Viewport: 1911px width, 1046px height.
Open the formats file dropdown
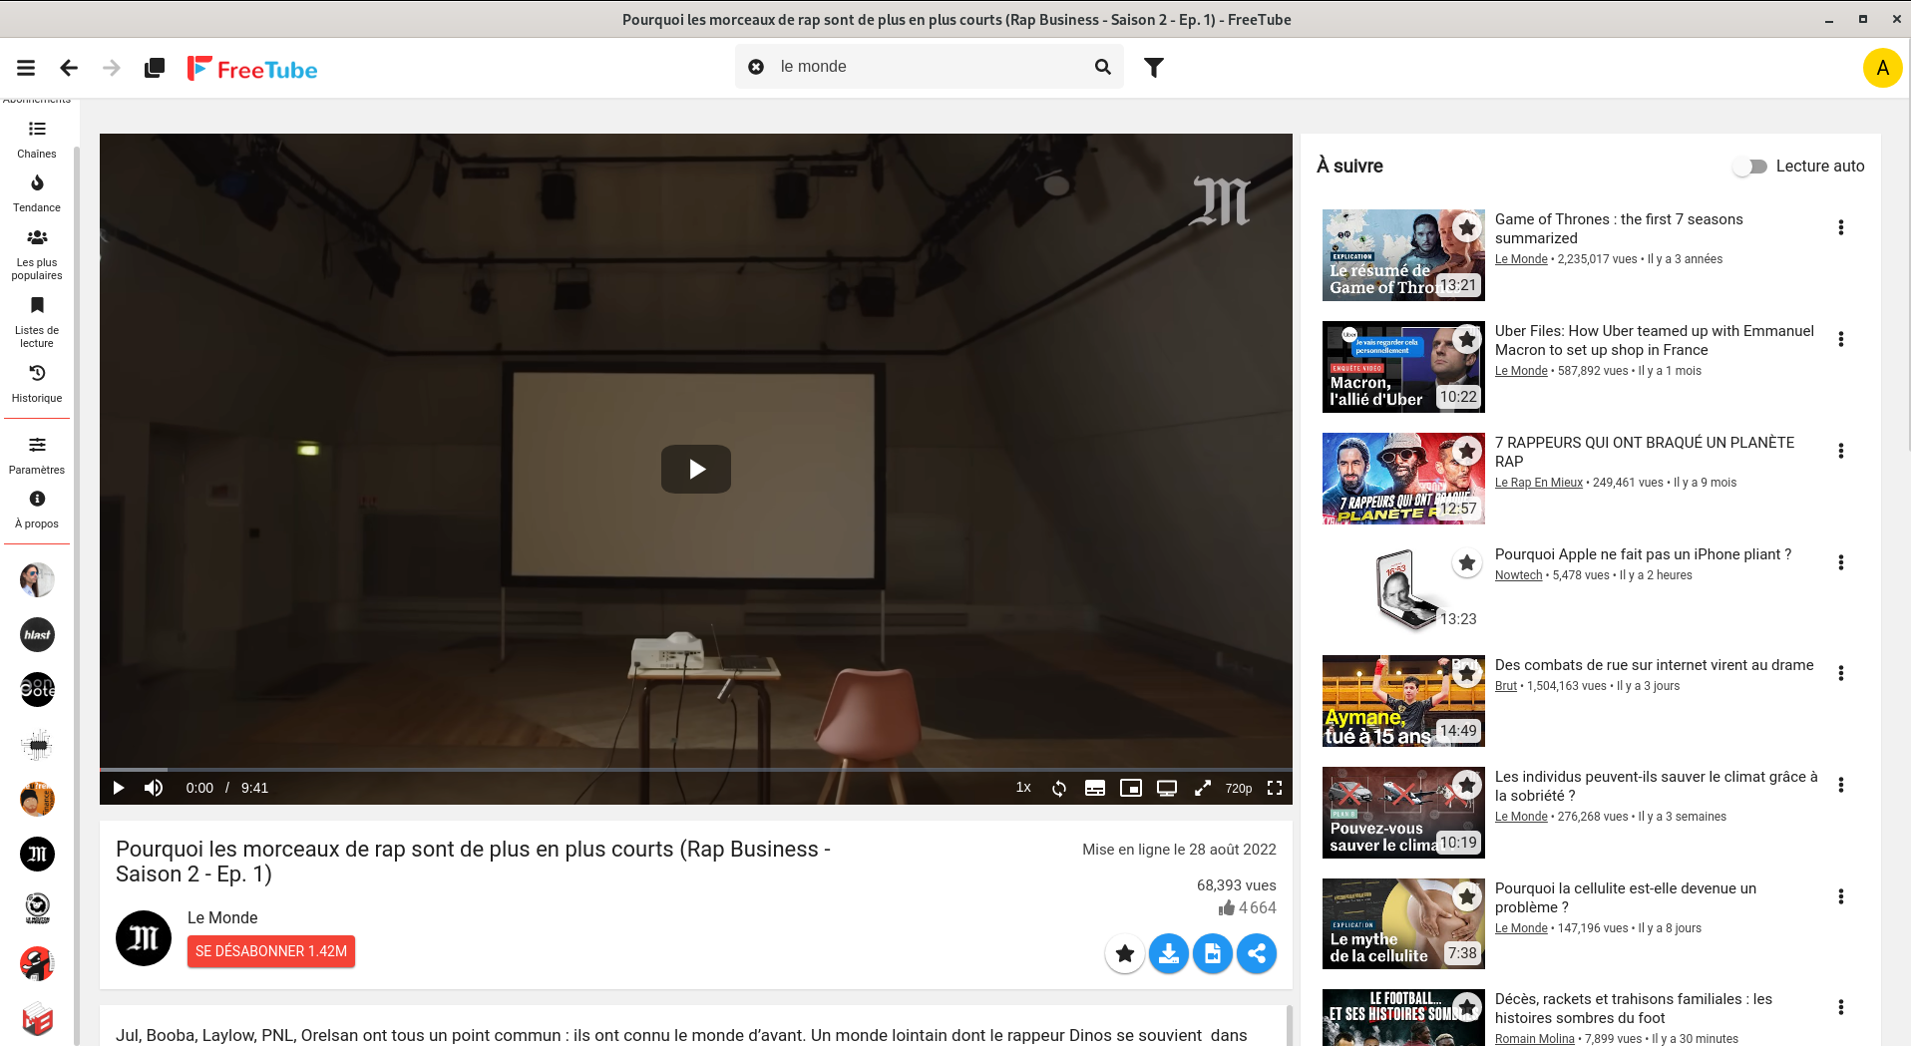point(1213,953)
